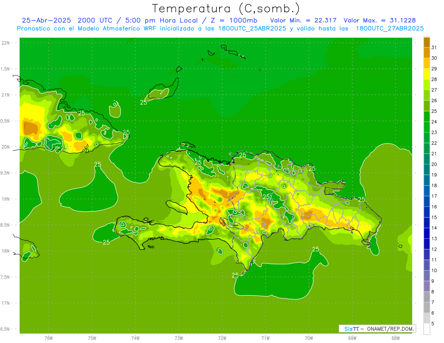Viewport: 444px width, 343px height.
Task: Pick the teal swatch between 19 and 20
Action: [427, 169]
